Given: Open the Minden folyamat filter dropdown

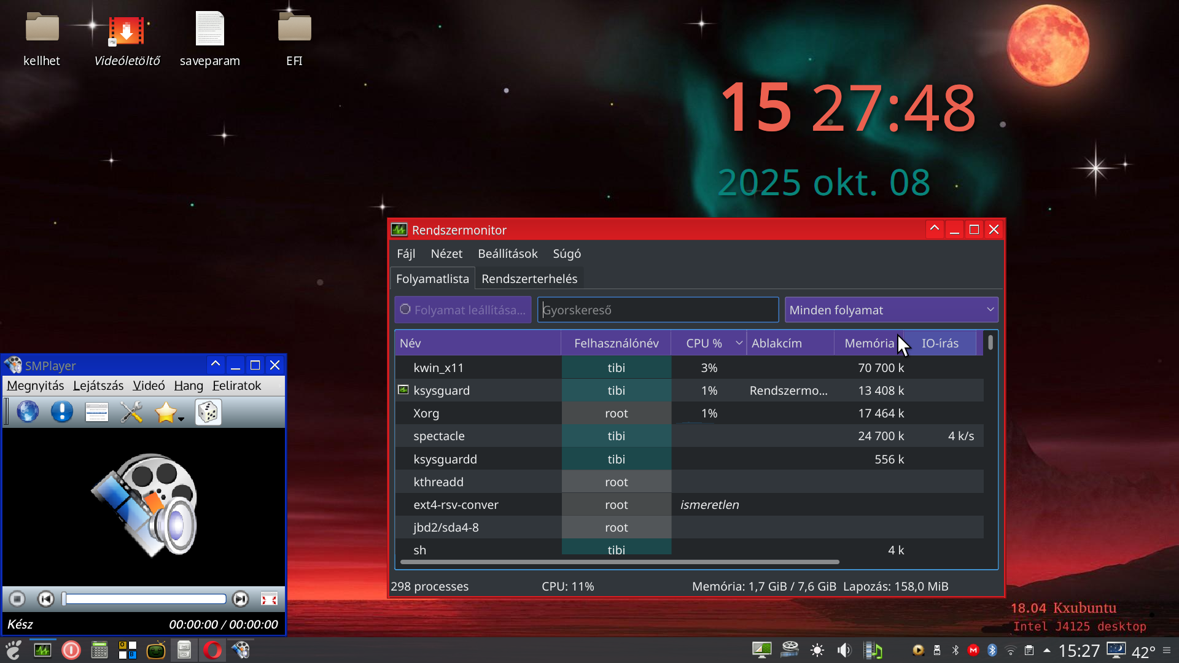Looking at the screenshot, I should point(891,310).
